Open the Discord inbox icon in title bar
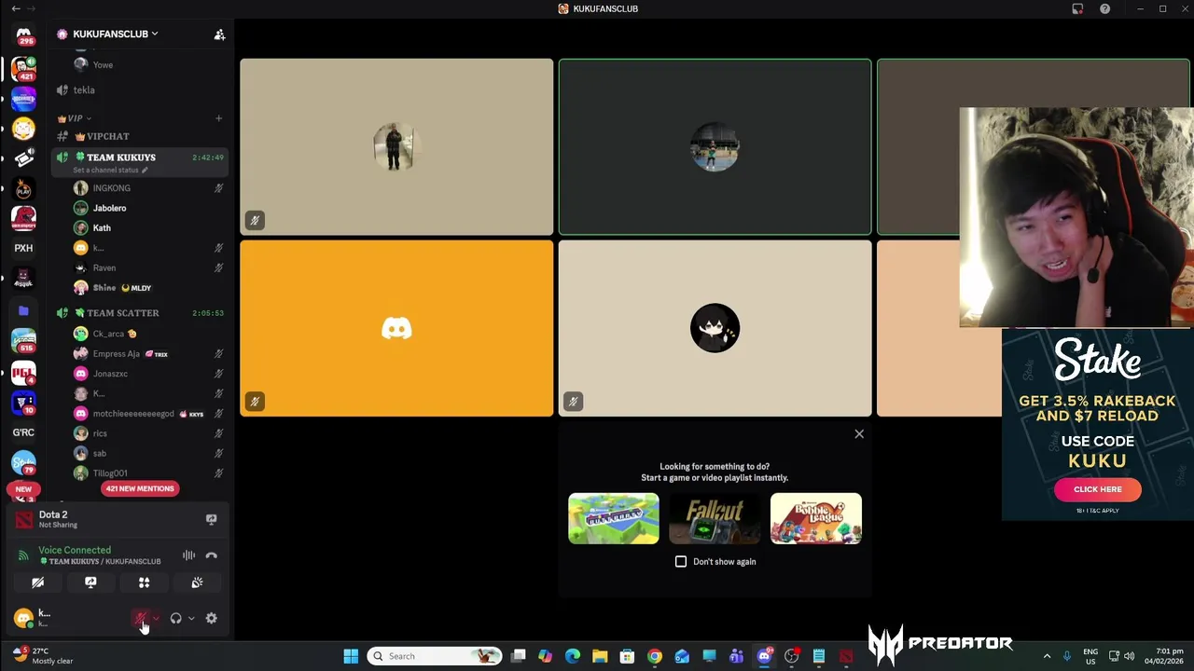Viewport: 1194px width, 671px height. pos(1077,8)
